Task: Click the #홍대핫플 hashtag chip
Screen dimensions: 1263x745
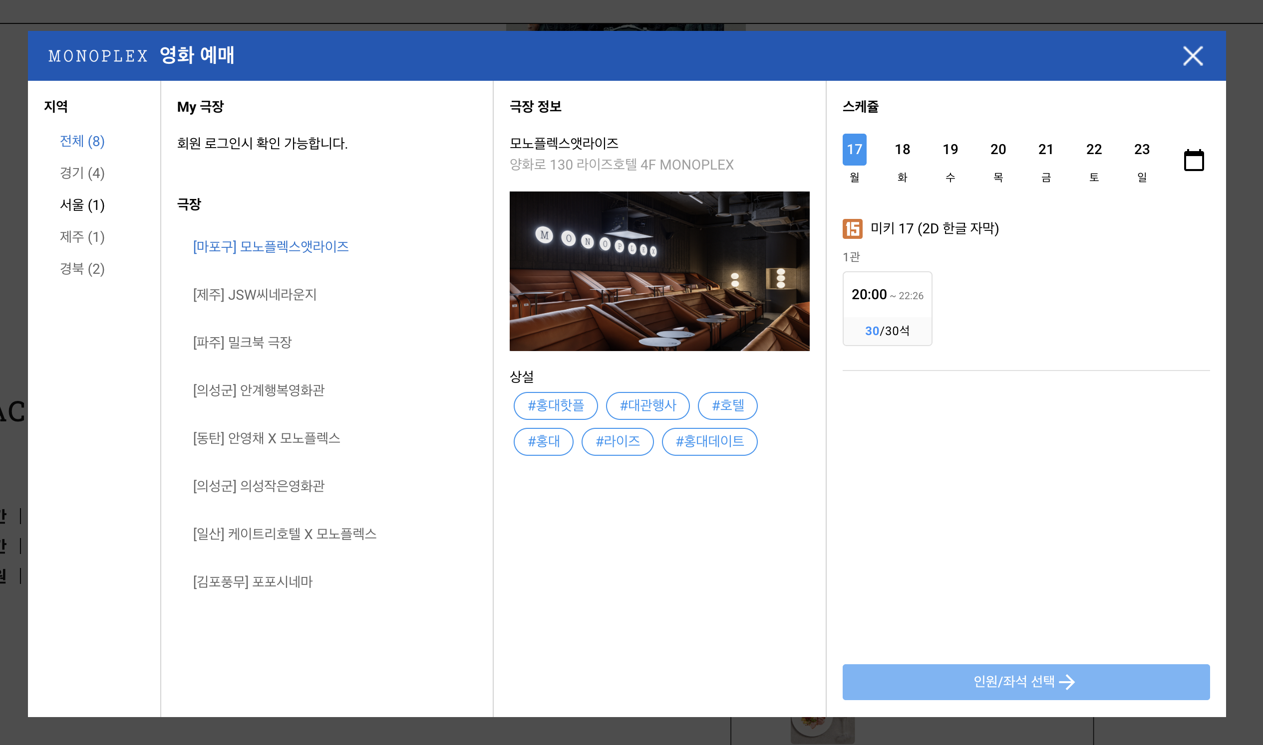Action: pos(555,405)
